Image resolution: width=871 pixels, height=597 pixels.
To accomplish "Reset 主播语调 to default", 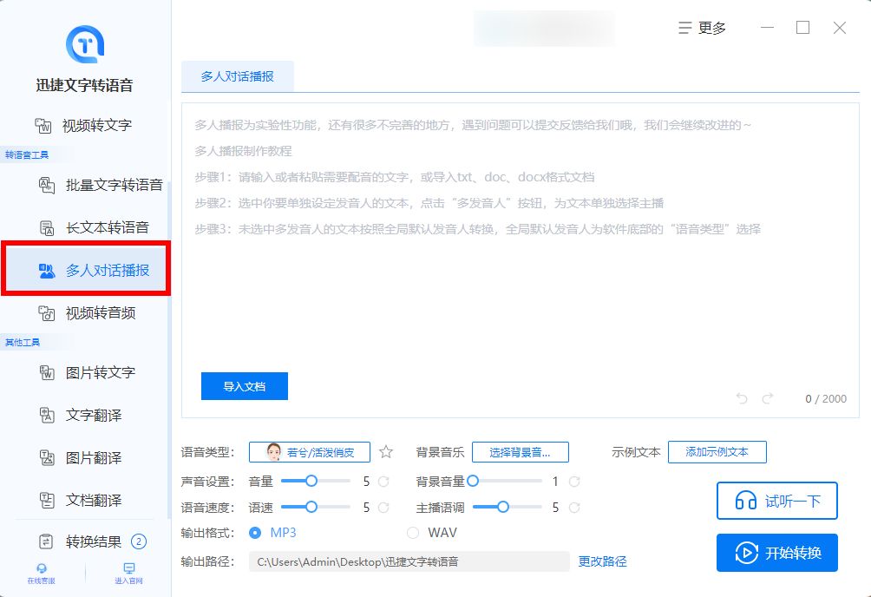I will click(574, 508).
